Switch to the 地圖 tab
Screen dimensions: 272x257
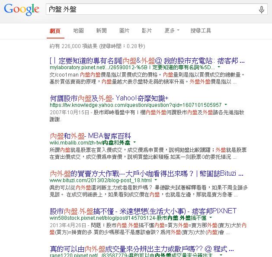pos(78,31)
